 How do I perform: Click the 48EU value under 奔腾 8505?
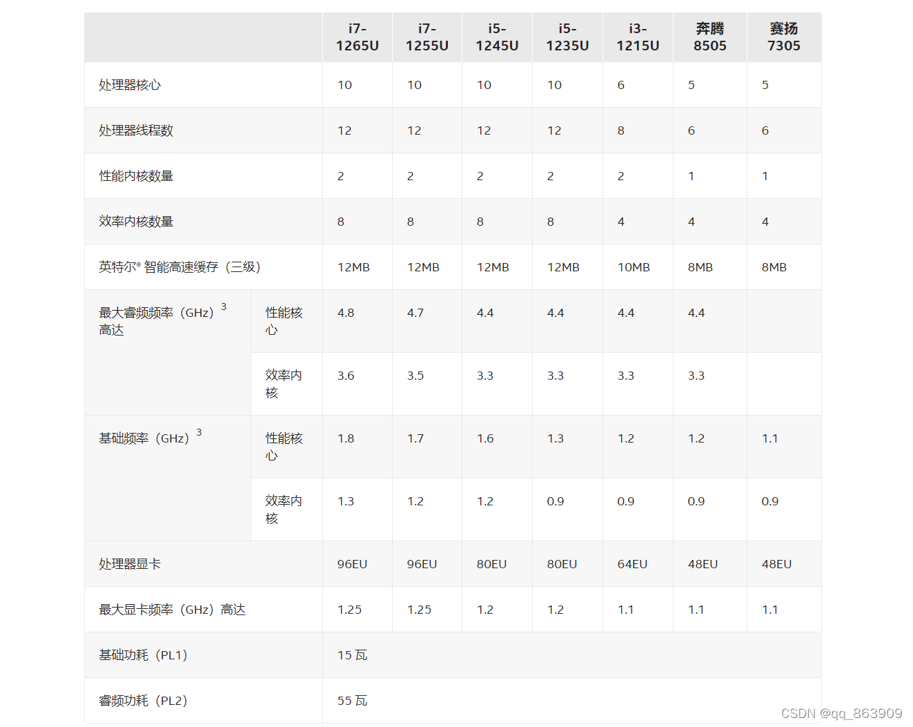tap(703, 564)
